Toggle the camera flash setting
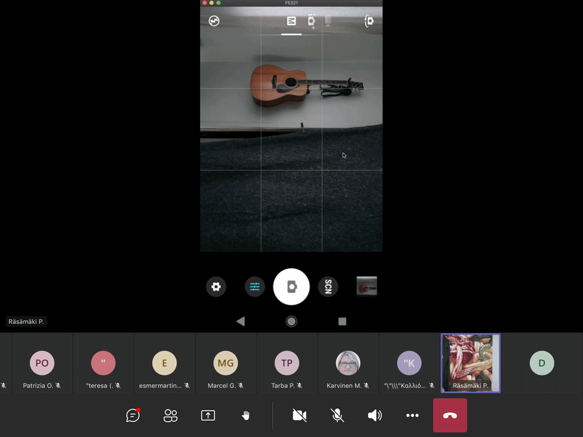 (214, 21)
